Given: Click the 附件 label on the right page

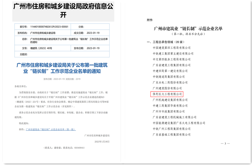Looking at the screenshot, I should 150,20.
